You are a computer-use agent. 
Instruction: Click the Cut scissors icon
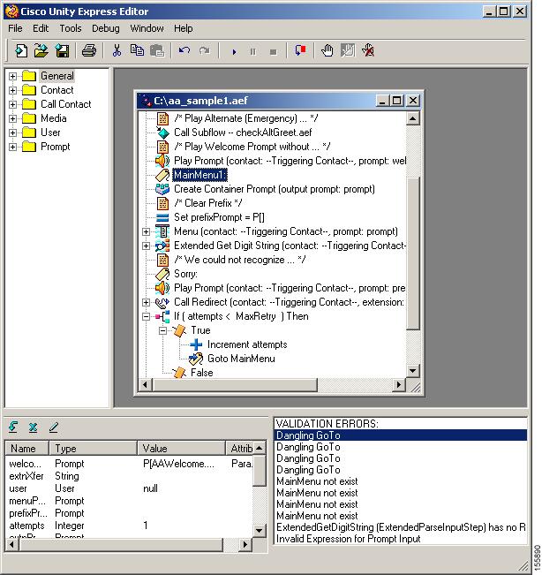pyautogui.click(x=117, y=50)
